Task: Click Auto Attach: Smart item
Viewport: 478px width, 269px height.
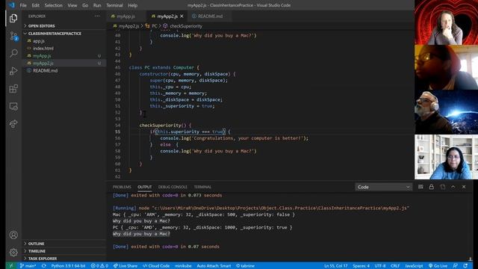Action: pyautogui.click(x=214, y=266)
